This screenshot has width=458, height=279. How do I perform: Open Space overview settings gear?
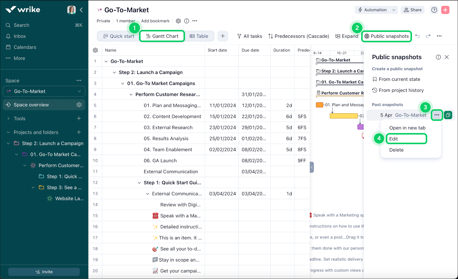coord(79,105)
